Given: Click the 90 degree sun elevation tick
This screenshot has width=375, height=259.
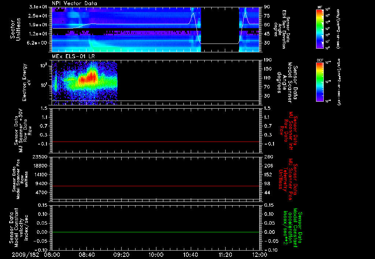Looking at the screenshot, I should (267, 7).
